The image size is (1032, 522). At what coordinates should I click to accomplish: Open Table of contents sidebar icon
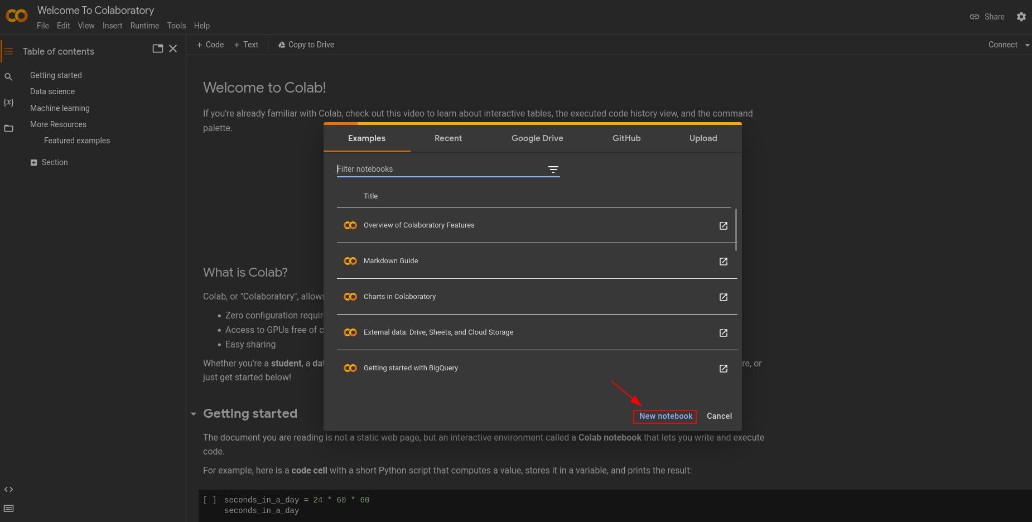coord(8,51)
